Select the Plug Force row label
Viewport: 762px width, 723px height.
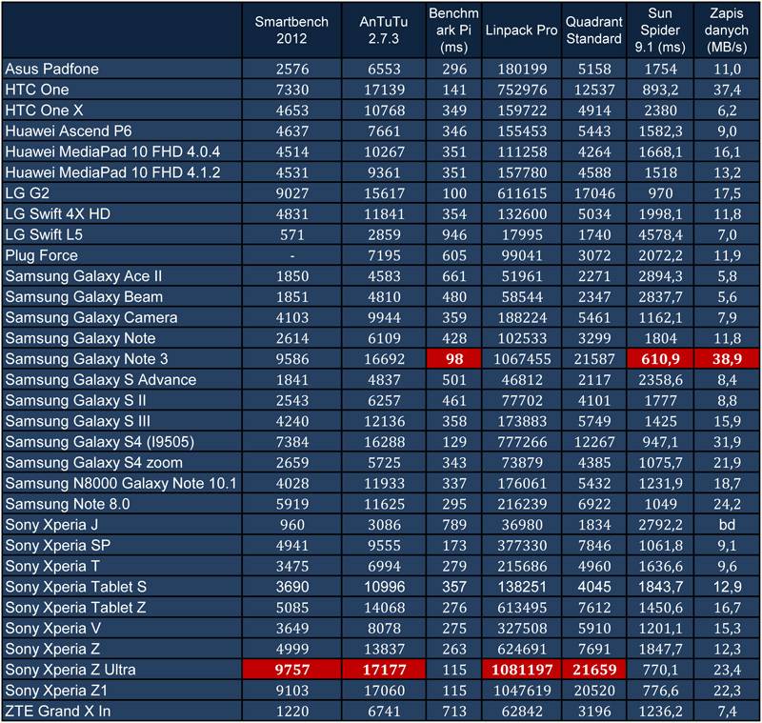coord(41,255)
